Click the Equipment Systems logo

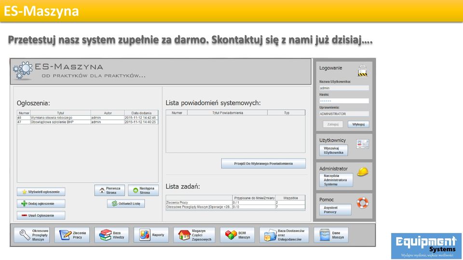click(x=426, y=246)
